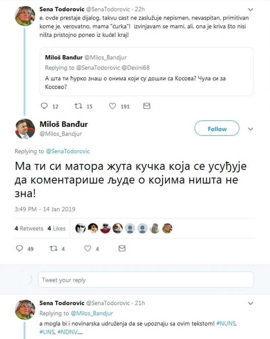The height and width of the screenshot is (339, 270).
Task: Open the #NUNS hashtag link
Action: [227, 323]
